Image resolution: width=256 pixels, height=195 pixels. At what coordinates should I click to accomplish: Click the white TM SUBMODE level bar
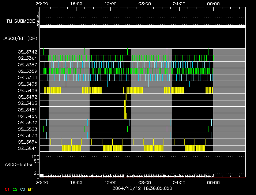pos(142,27)
